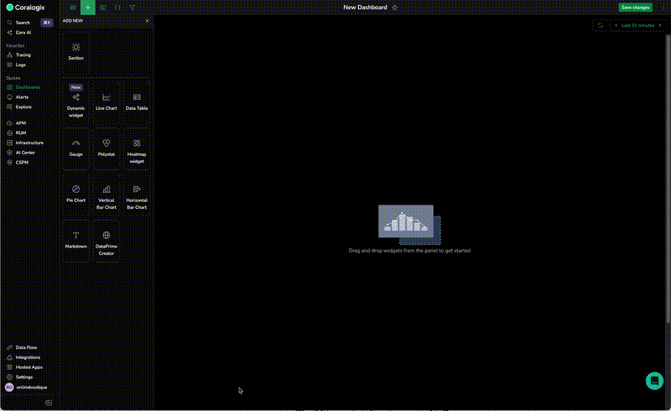Add a Polystat widget
This screenshot has width=671, height=411.
point(106,147)
